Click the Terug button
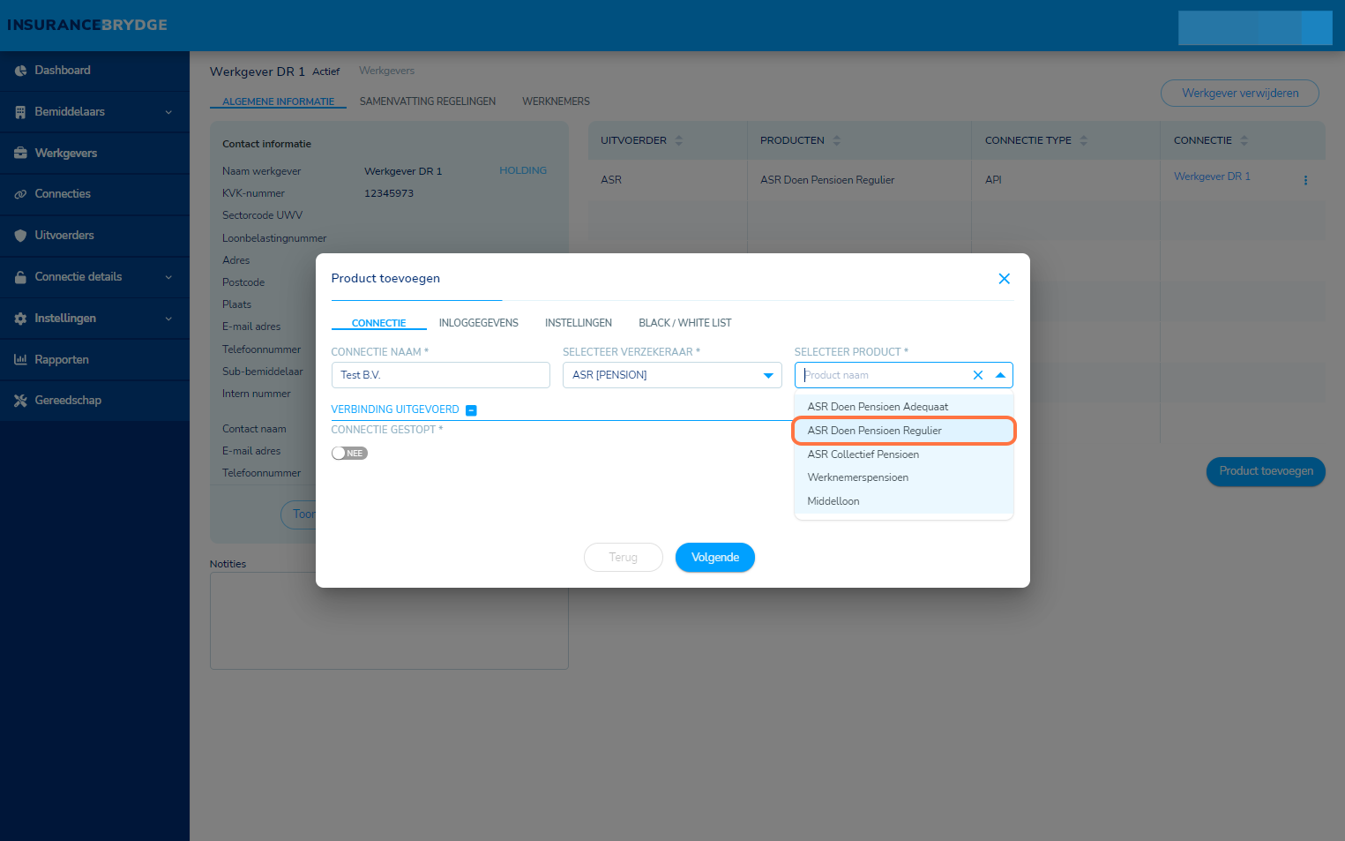The height and width of the screenshot is (841, 1345). 624,558
